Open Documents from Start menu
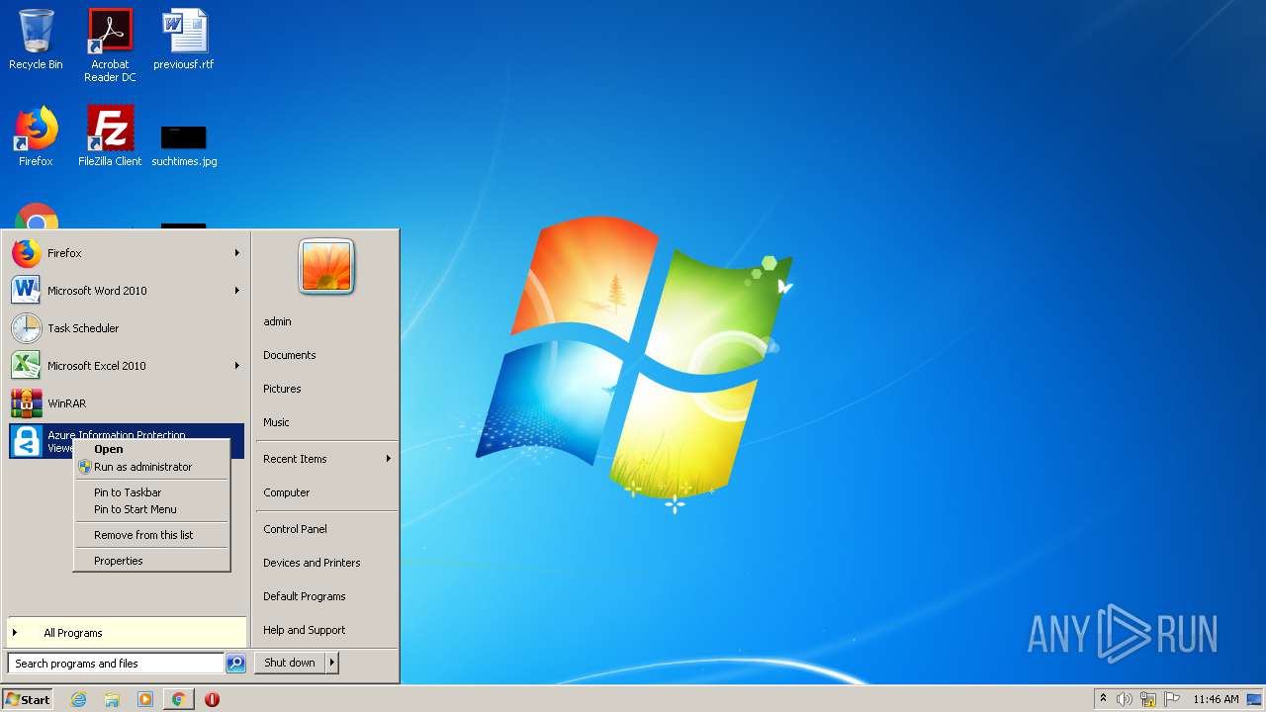 coord(326,355)
